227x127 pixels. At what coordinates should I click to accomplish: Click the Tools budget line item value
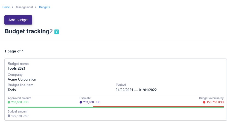[x=12, y=90]
